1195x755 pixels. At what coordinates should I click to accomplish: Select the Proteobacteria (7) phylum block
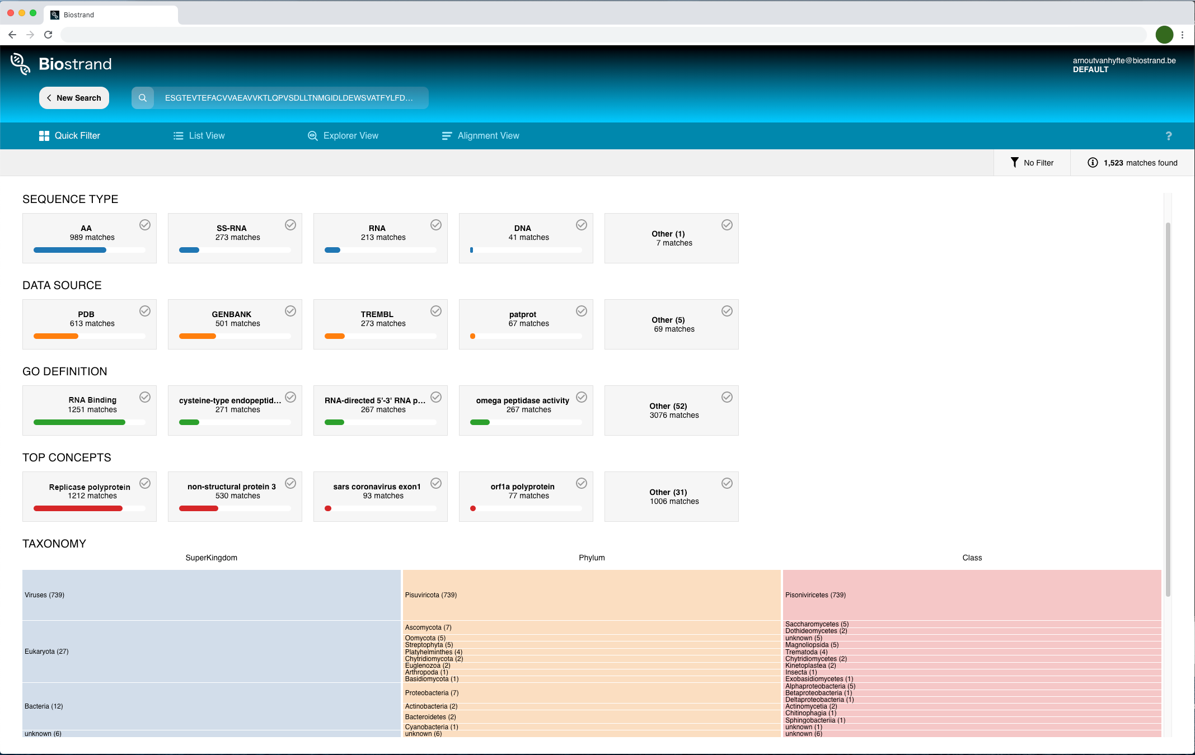592,693
